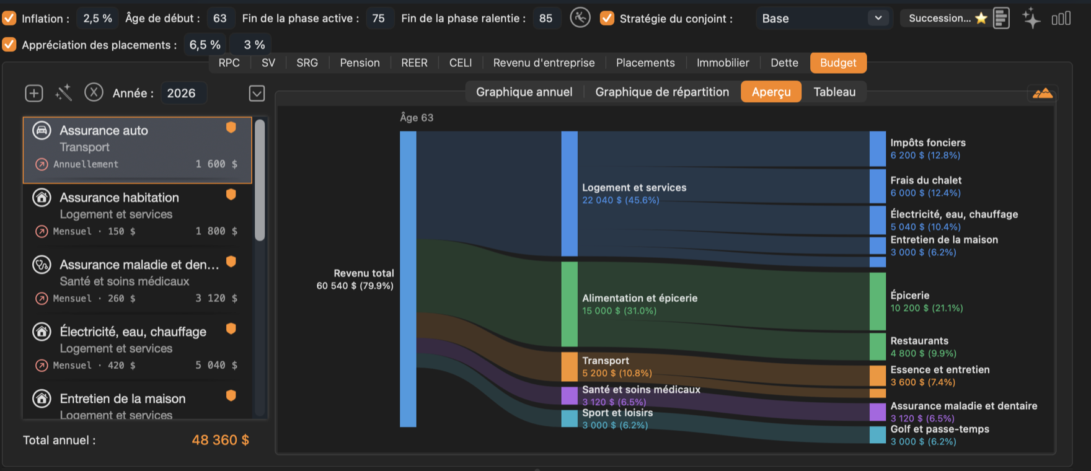Click the house icon of Entretien de la maison
Image resolution: width=1091 pixels, height=471 pixels.
pyautogui.click(x=42, y=398)
